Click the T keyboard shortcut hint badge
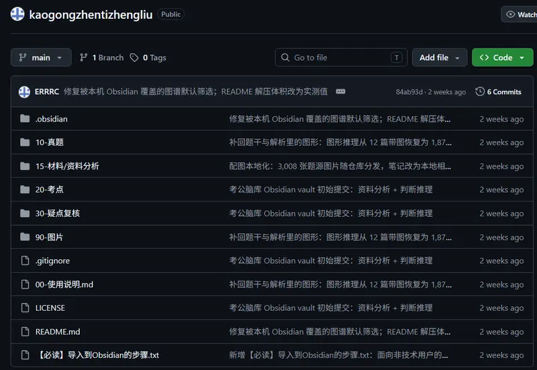Image resolution: width=537 pixels, height=370 pixels. (396, 58)
